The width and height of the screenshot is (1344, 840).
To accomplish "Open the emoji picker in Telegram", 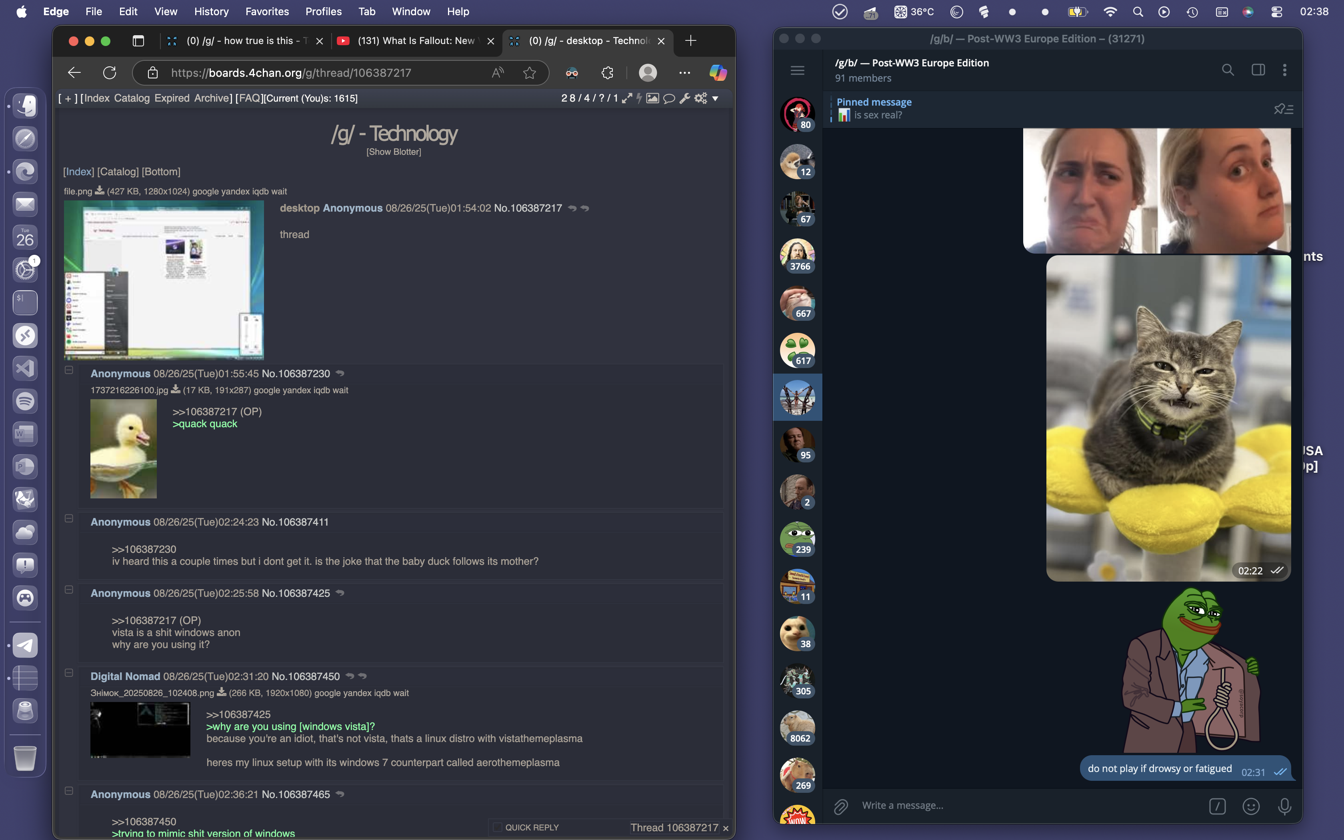I will click(x=1251, y=806).
